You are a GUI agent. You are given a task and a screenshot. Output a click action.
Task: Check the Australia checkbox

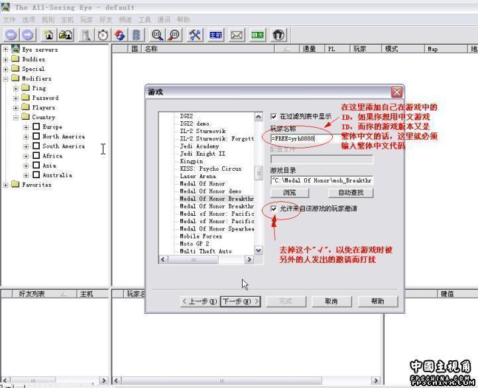point(36,175)
